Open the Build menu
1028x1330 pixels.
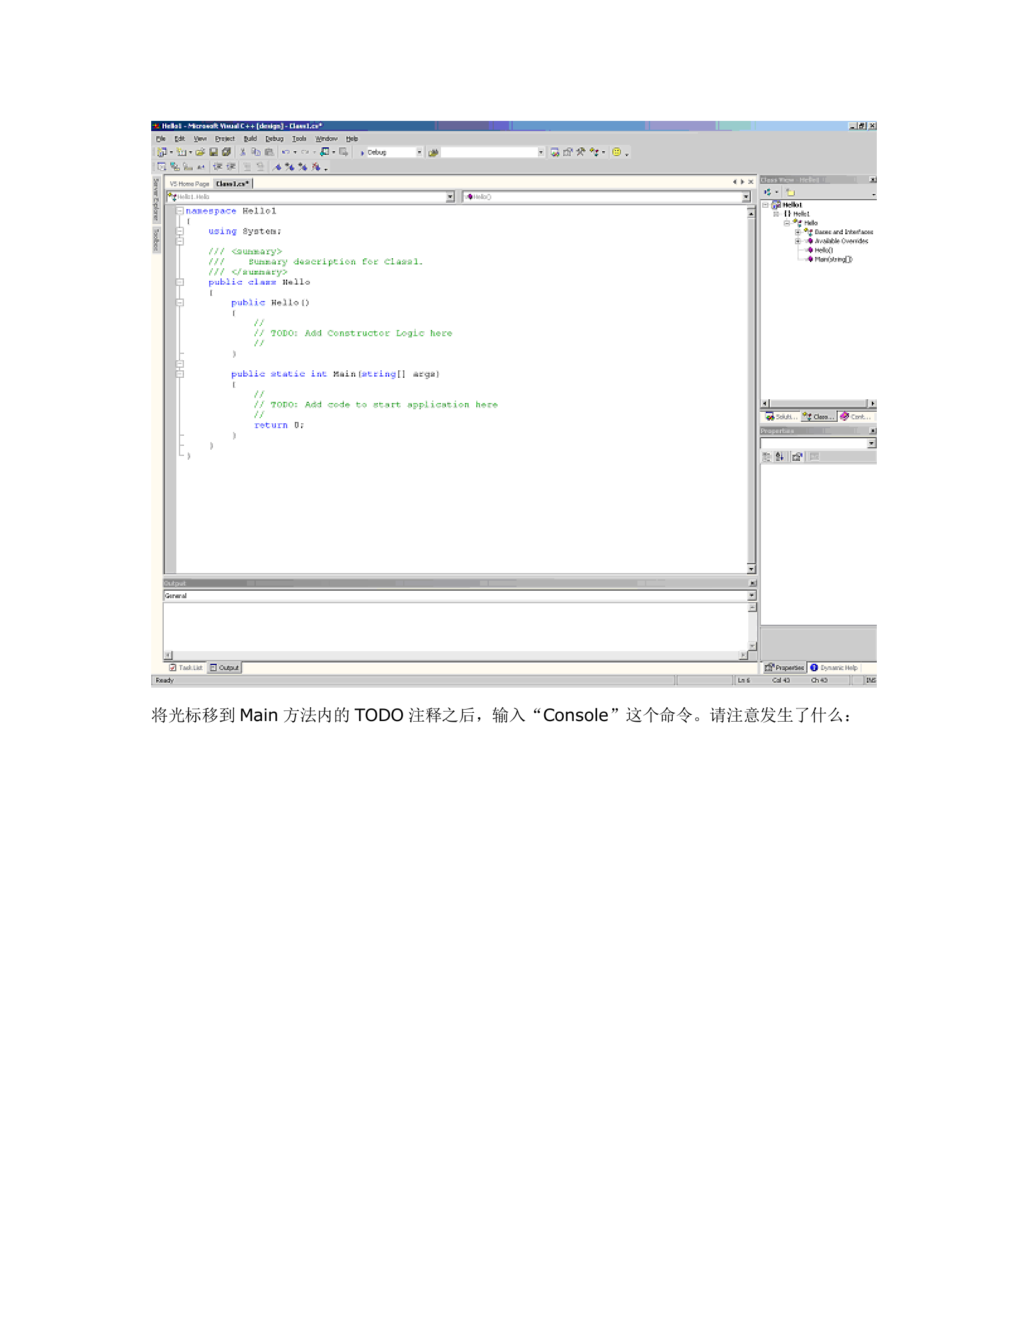pyautogui.click(x=249, y=139)
